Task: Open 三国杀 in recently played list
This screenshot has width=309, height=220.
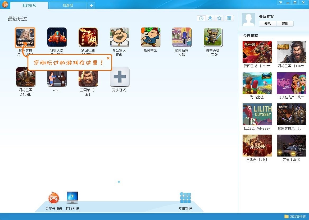Action: click(x=88, y=78)
